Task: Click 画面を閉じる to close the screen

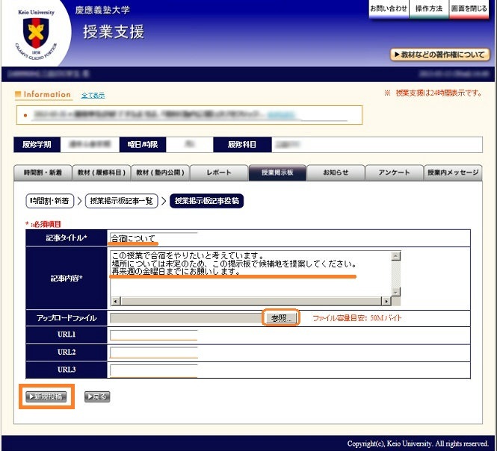Action: coord(469,8)
